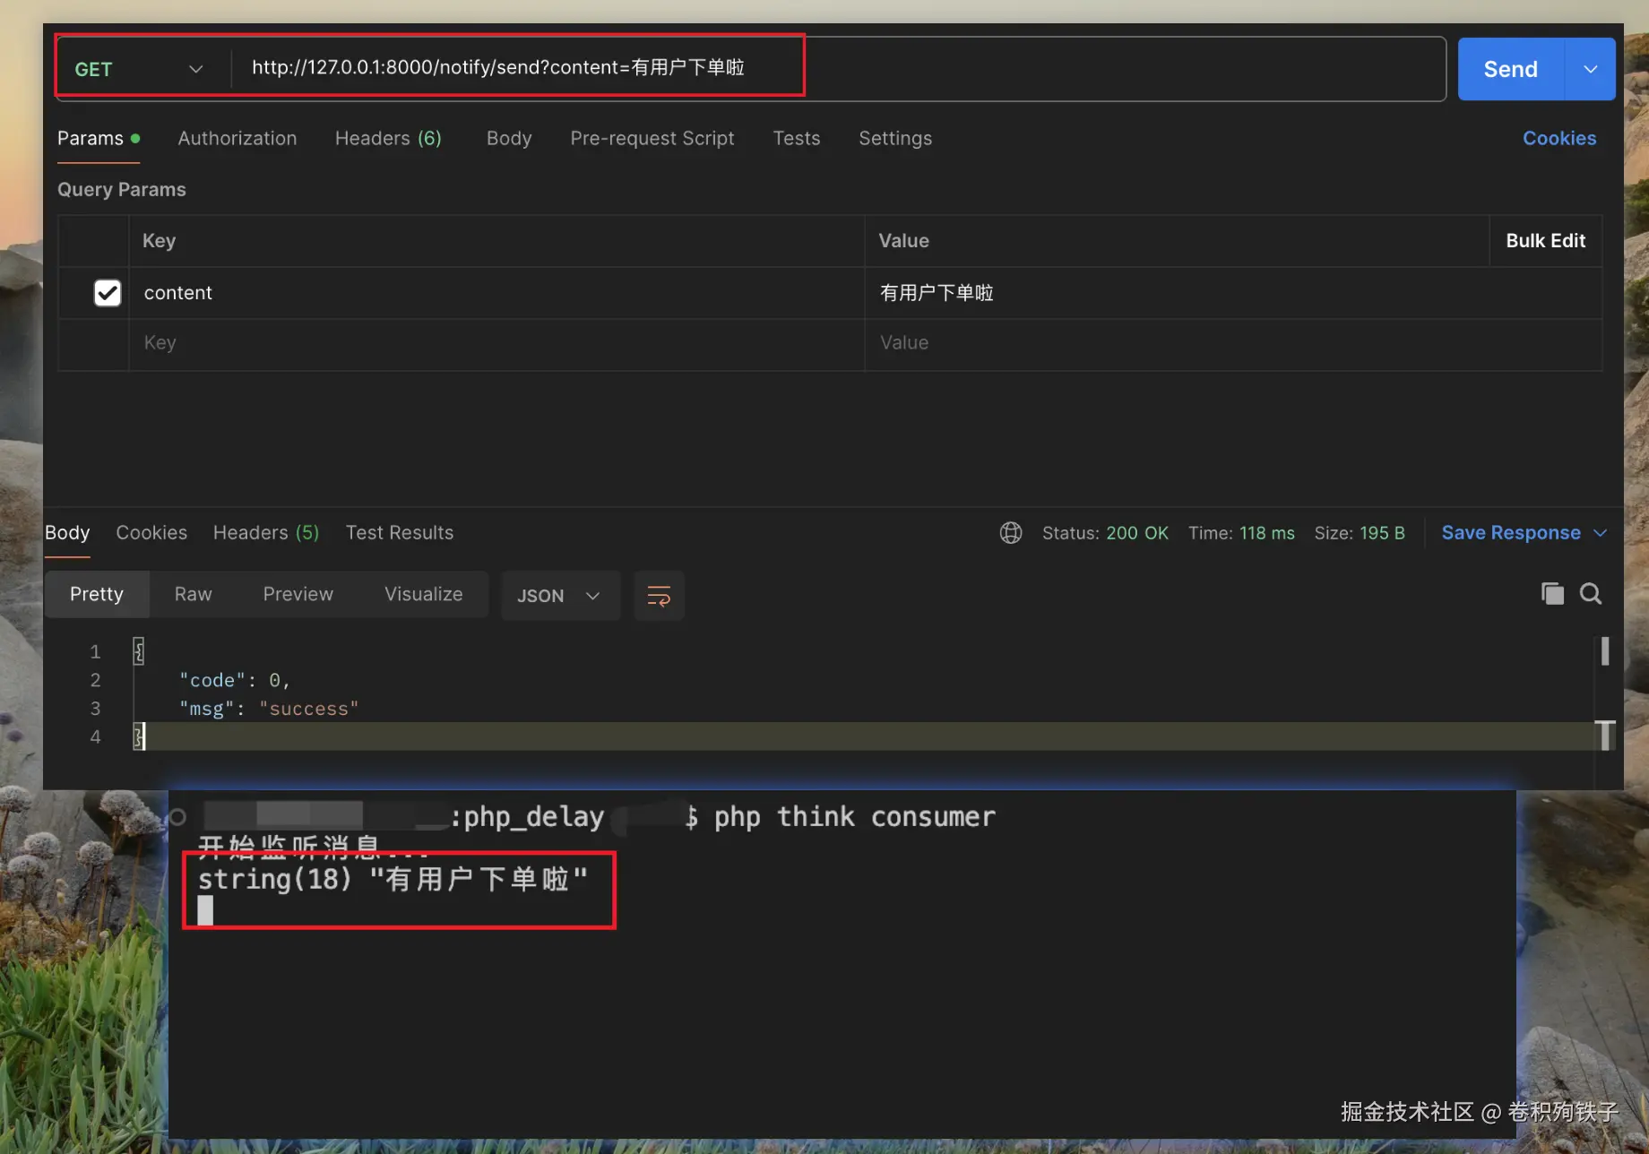
Task: Click Bulk Edit for query params
Action: (1546, 240)
